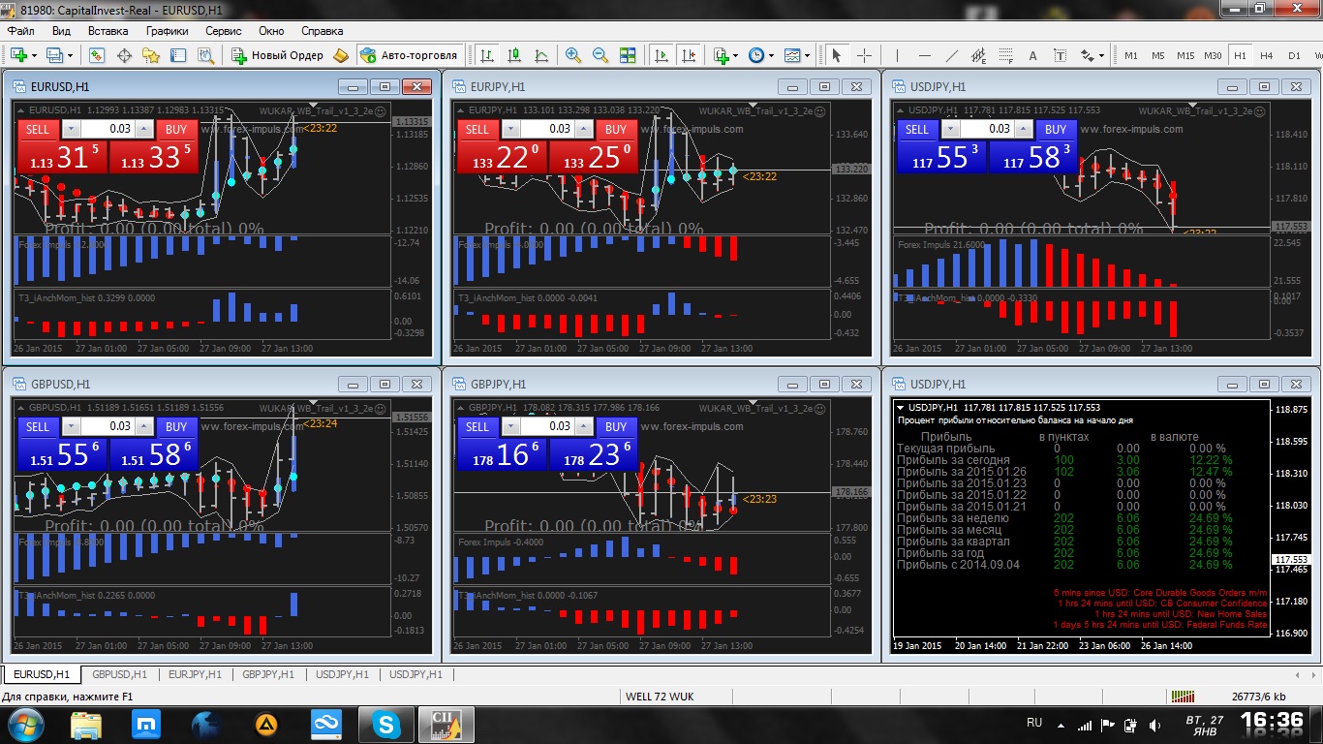
Task: Open the Strategy Tester icon
Action: click(205, 55)
